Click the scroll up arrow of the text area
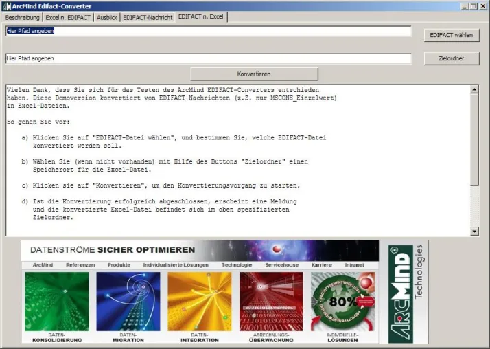490x349 pixels. pos(474,89)
